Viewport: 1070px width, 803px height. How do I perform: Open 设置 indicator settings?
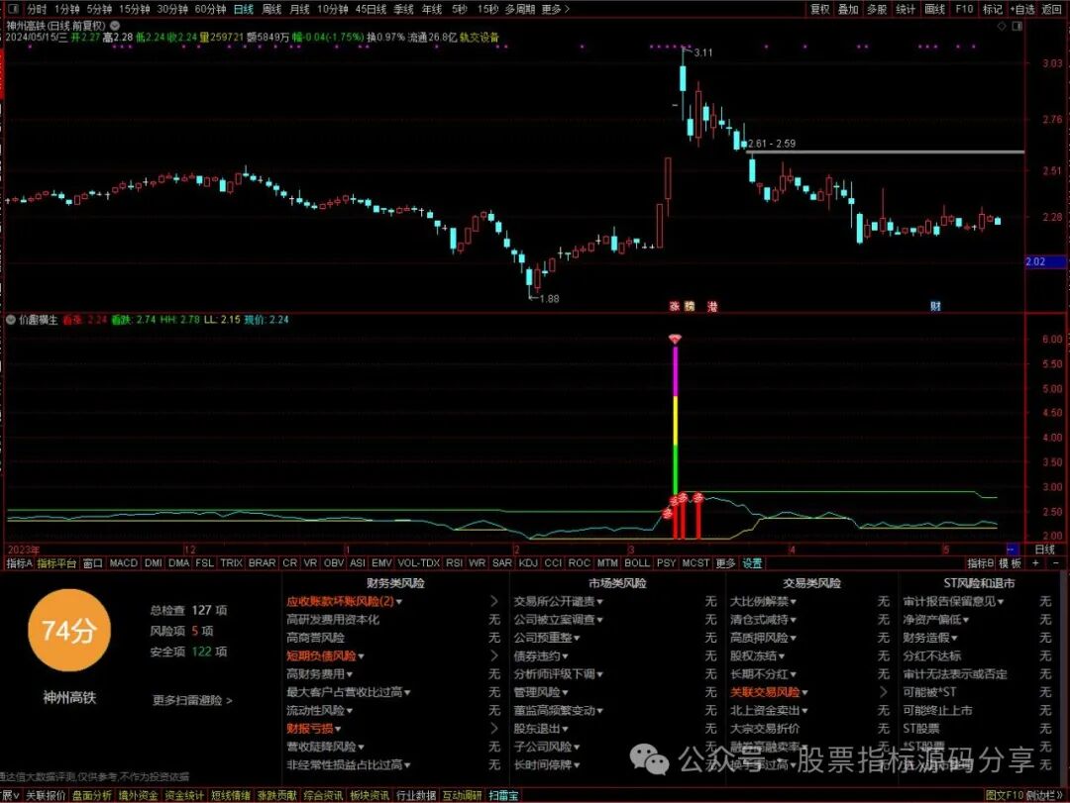click(752, 562)
